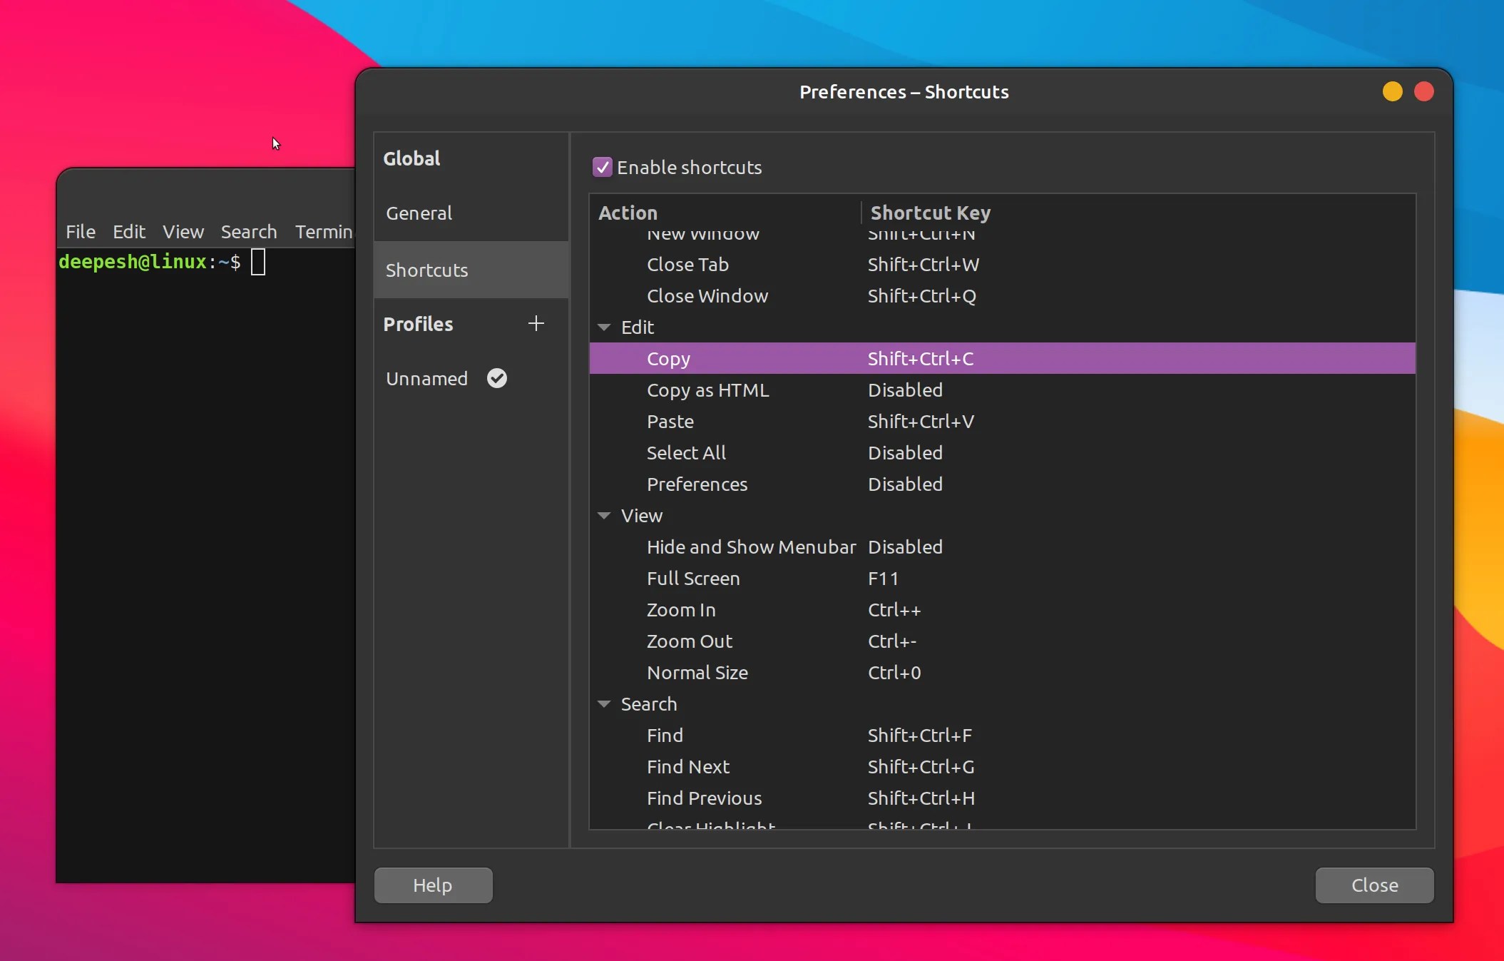Collapse the View shortcuts section
The height and width of the screenshot is (961, 1504).
point(603,515)
